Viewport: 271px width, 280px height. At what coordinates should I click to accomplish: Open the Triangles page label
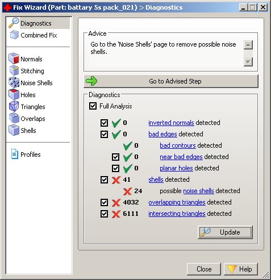33,107
